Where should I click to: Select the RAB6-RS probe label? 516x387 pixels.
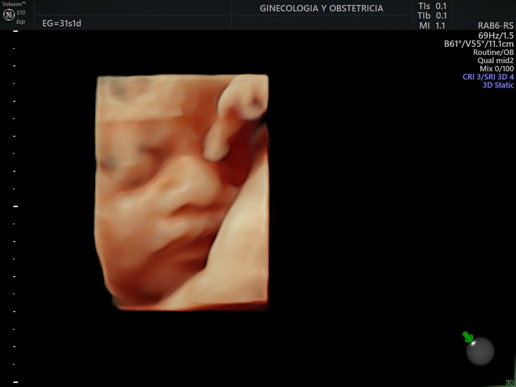pyautogui.click(x=496, y=26)
